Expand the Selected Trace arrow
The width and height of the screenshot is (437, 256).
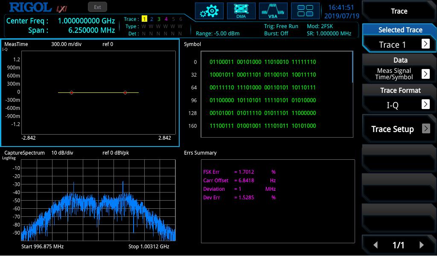tap(425, 44)
